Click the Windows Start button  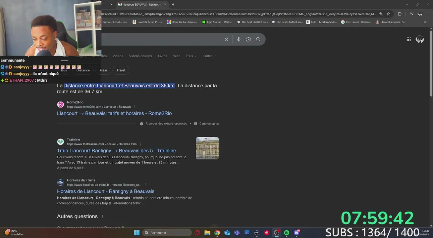coord(137,233)
